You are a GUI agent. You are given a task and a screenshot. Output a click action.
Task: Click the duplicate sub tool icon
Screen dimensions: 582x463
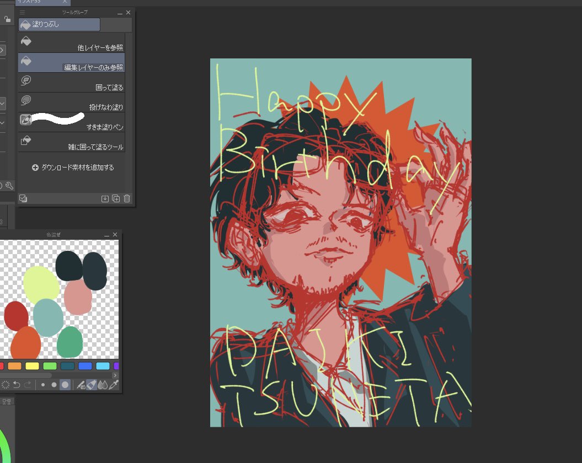tap(116, 198)
